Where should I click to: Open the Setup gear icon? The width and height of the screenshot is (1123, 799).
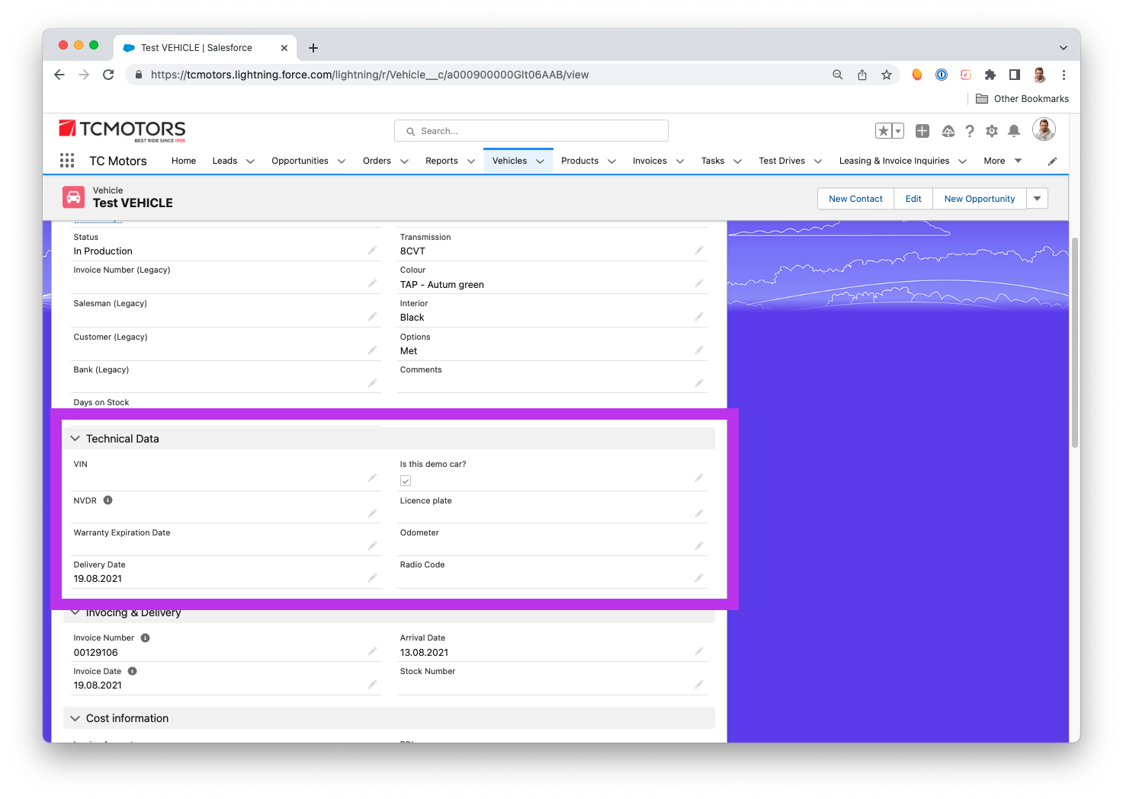[992, 131]
